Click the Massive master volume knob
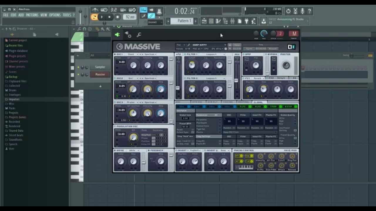This screenshot has height=211, width=376. (286, 65)
